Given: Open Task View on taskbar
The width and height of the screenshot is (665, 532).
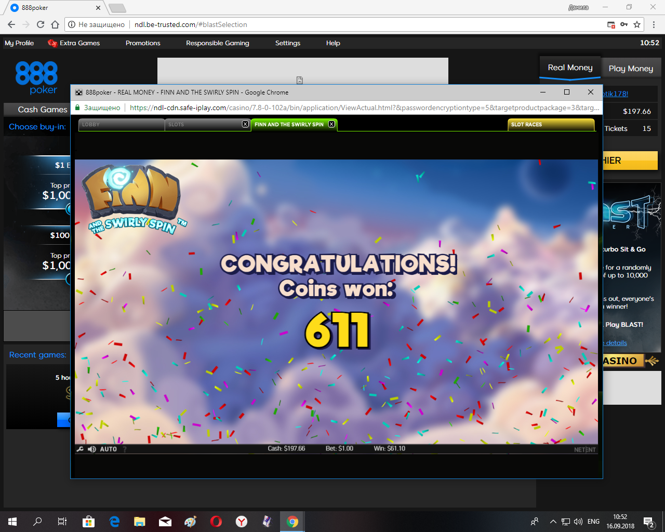Looking at the screenshot, I should point(62,522).
